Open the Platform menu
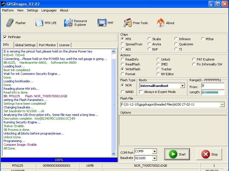 coord(8,10)
